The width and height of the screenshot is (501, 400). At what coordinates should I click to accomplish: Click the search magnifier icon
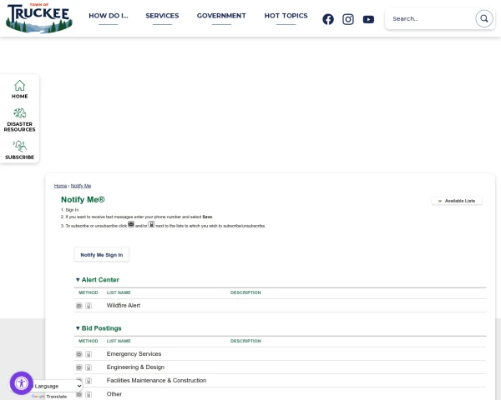[x=484, y=18]
